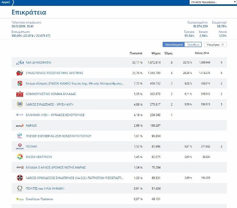237x208 pixels.
Task: Click the 69.531 votes value
Action: pyautogui.click(x=156, y=178)
